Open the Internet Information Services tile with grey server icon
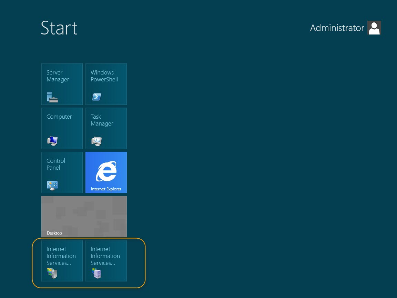The width and height of the screenshot is (397, 298). [x=62, y=260]
